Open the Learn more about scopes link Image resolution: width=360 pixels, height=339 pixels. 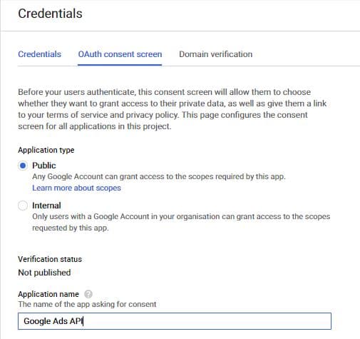[x=76, y=188]
